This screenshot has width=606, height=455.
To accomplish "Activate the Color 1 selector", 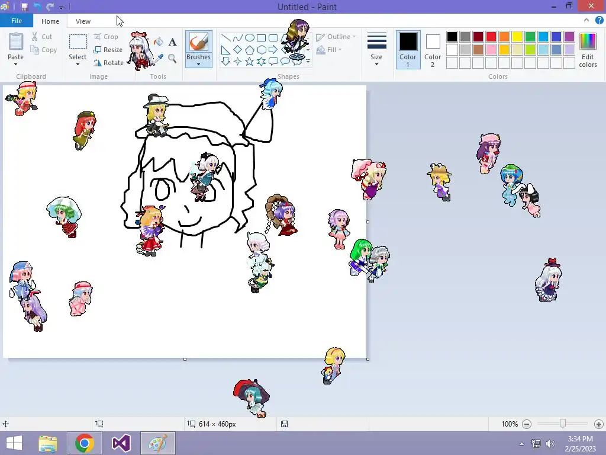I will [408, 50].
